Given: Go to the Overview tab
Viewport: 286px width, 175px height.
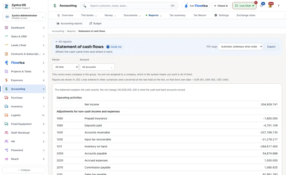Looking at the screenshot, I should coord(65,15).
